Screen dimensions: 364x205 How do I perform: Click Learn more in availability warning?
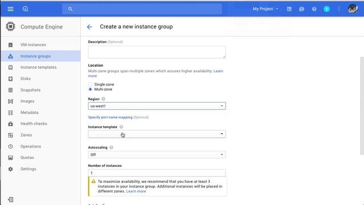(x=136, y=191)
